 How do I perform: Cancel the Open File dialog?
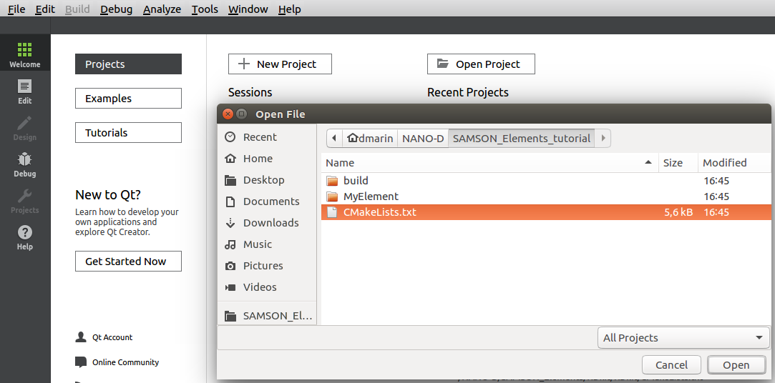pyautogui.click(x=671, y=365)
